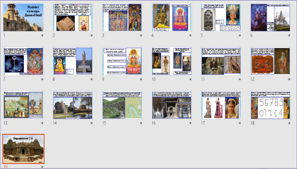The image size is (297, 169).
Task: Click animation star icon under slide 18
Action: pyautogui.click(x=289, y=123)
